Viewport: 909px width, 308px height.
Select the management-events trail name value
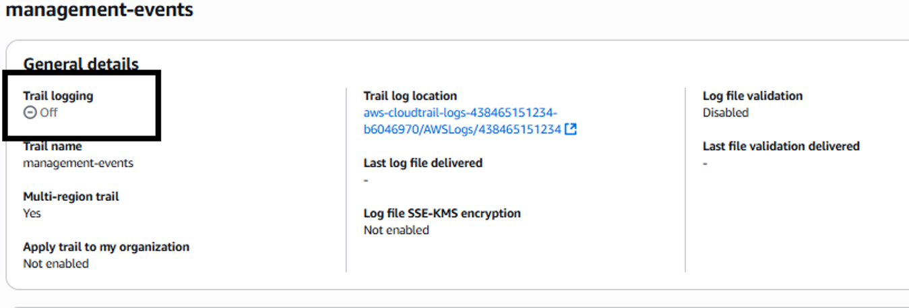point(78,163)
